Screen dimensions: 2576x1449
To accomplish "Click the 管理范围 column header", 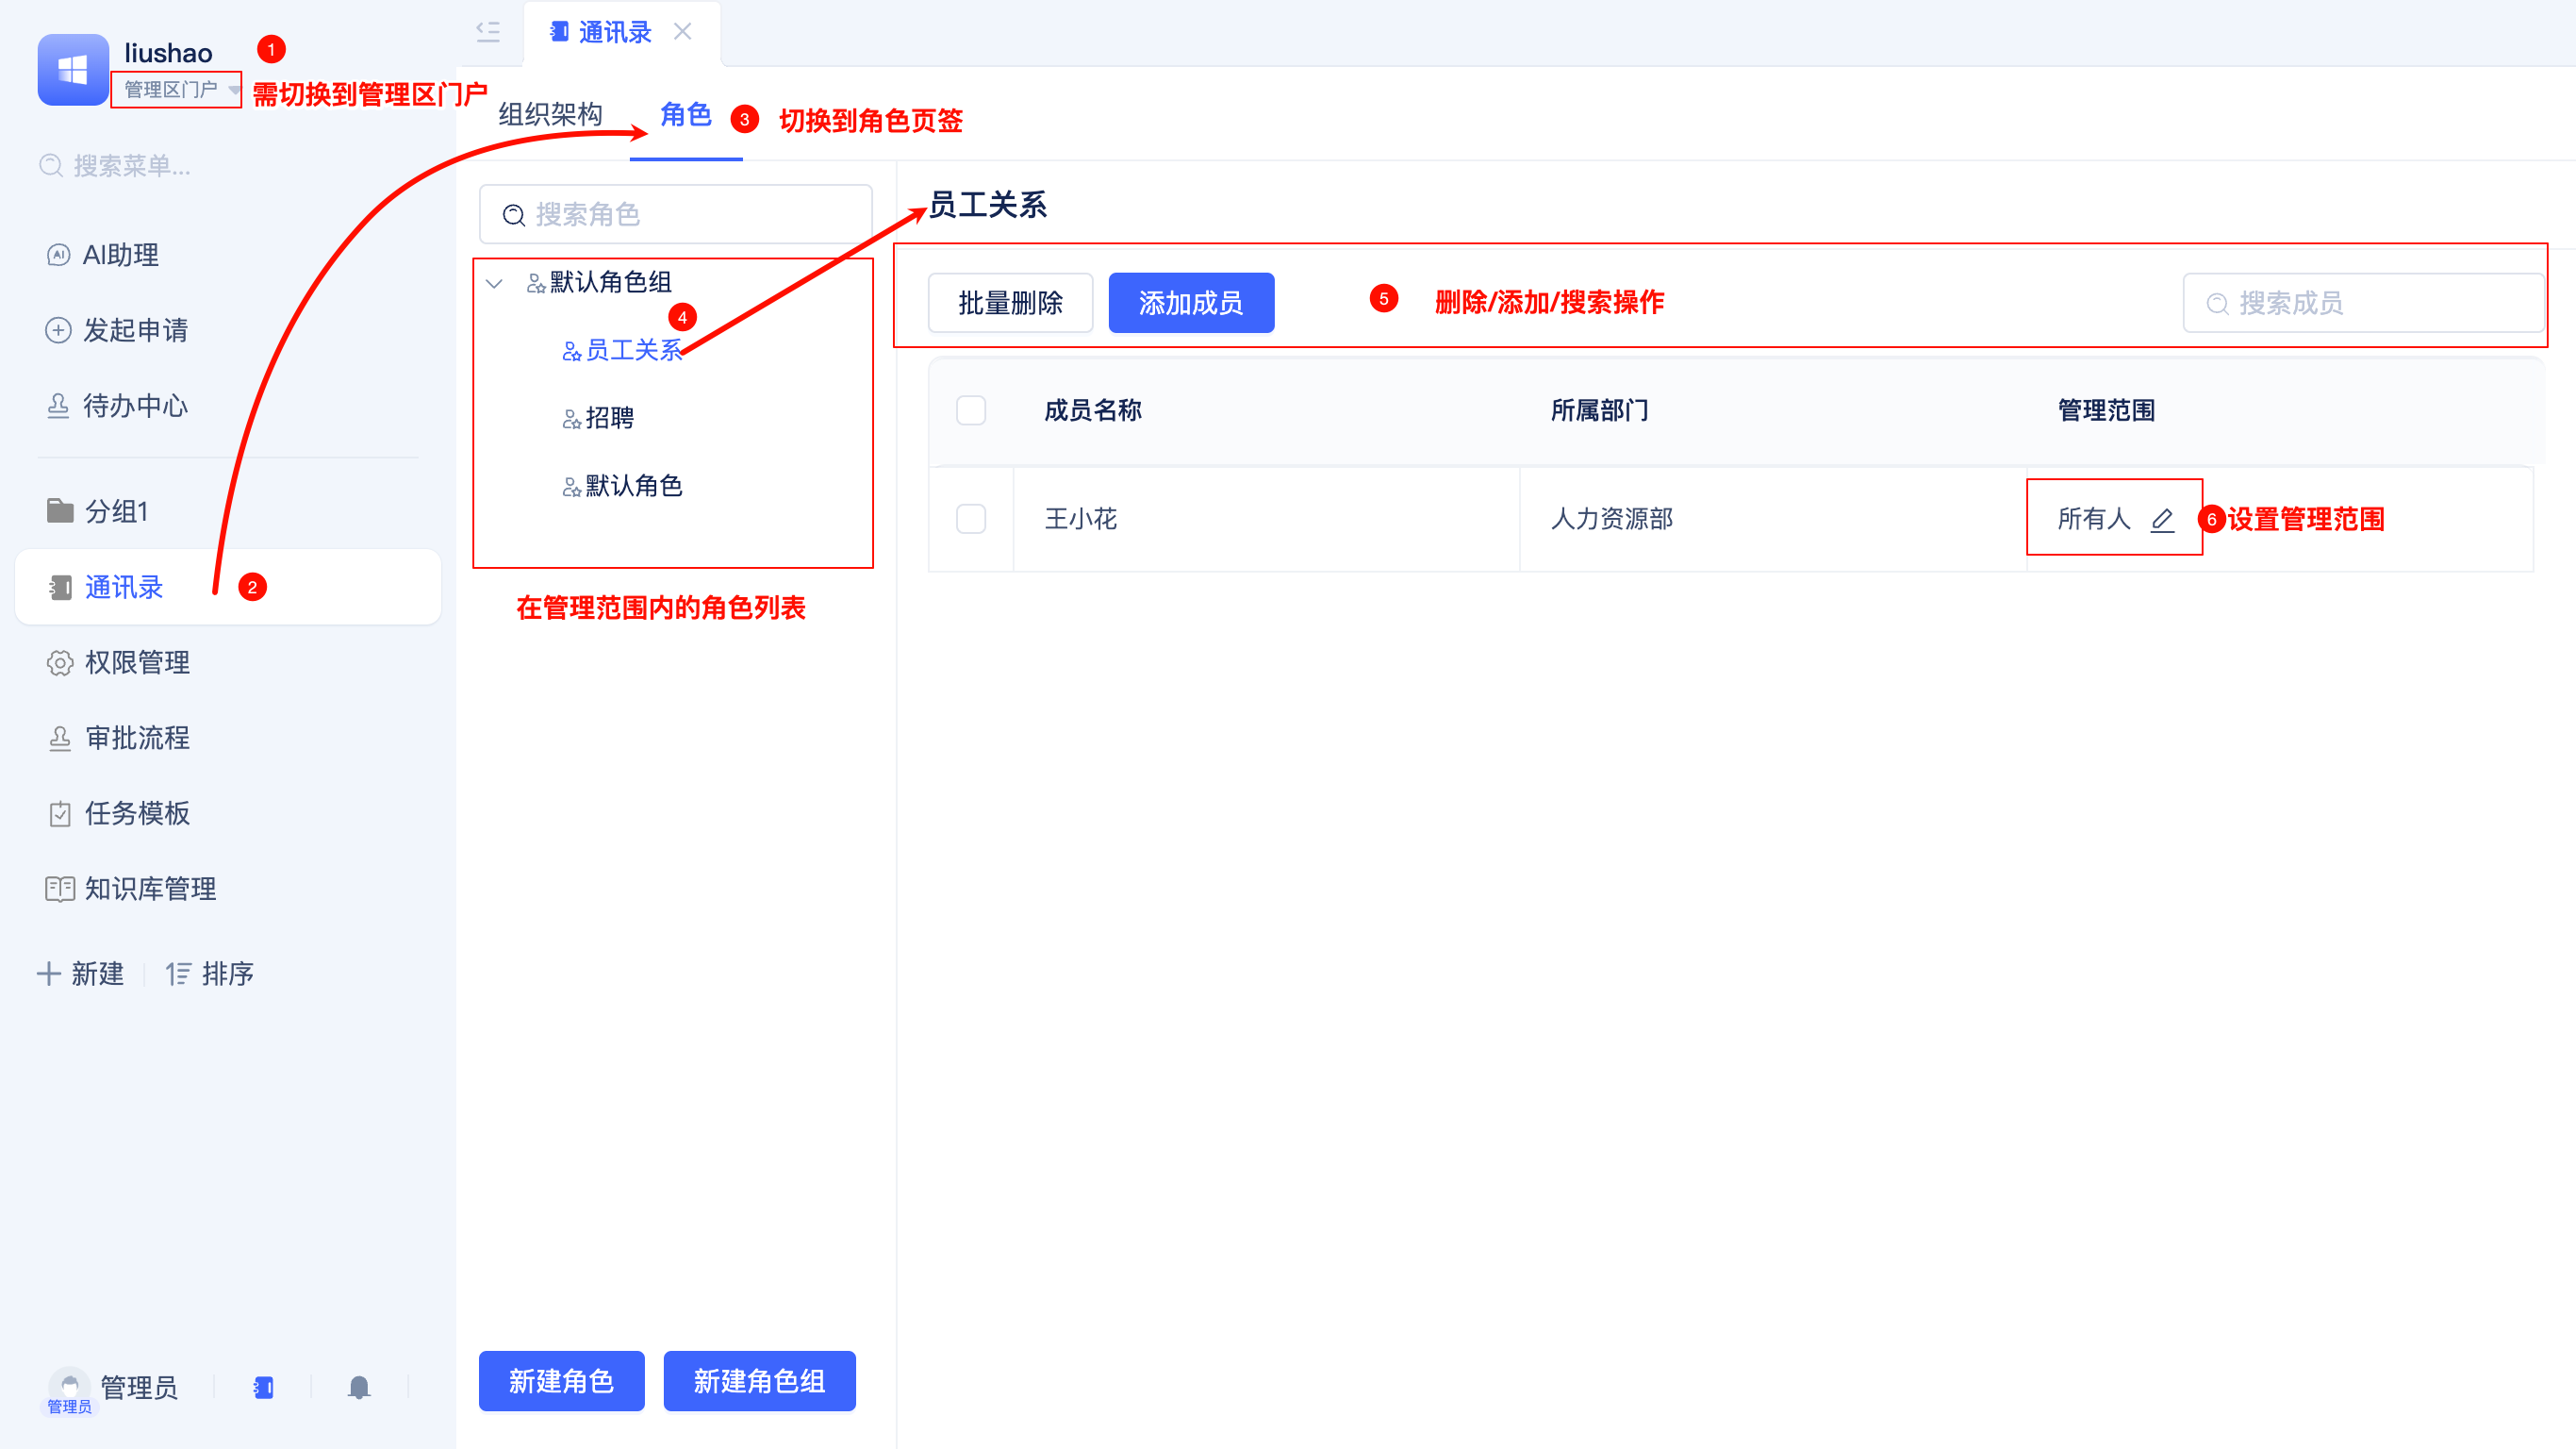I will (2106, 410).
